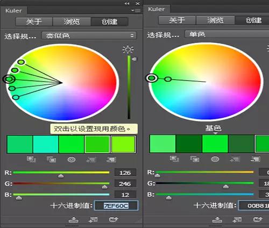Click the R slider handle in right panel

click(157, 175)
